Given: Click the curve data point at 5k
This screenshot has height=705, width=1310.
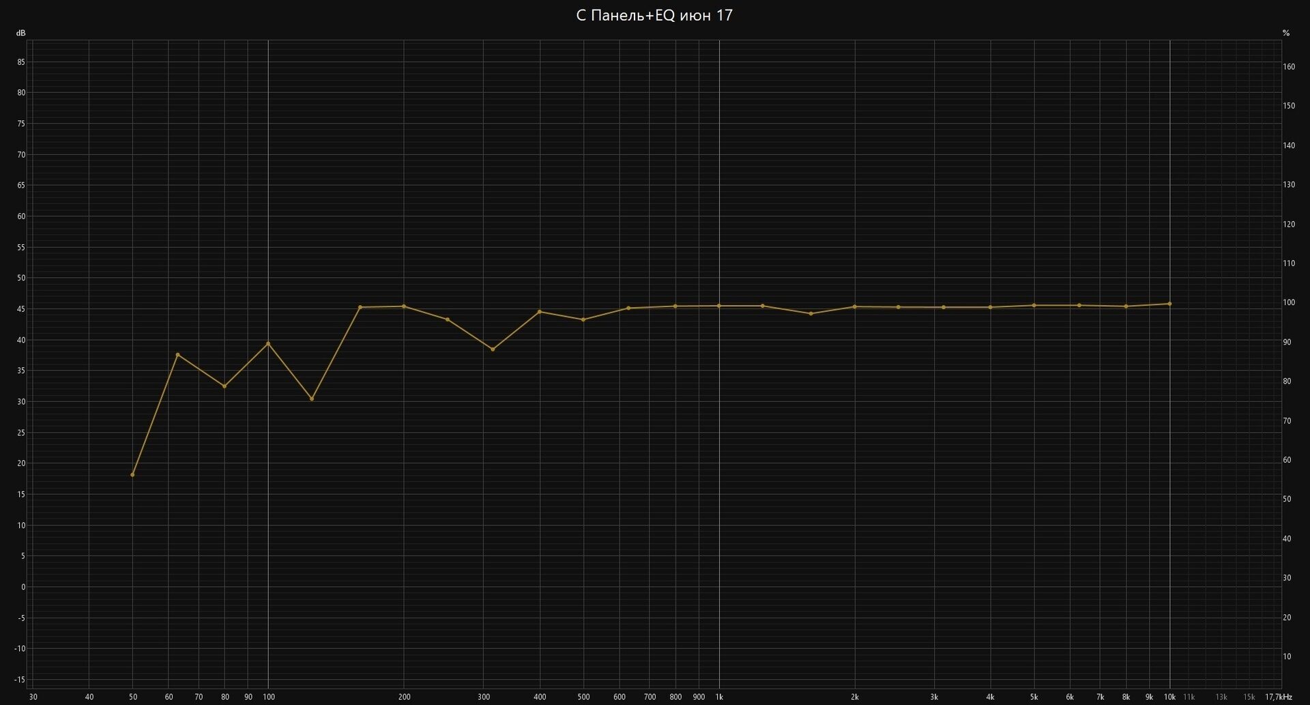Looking at the screenshot, I should 1034,305.
